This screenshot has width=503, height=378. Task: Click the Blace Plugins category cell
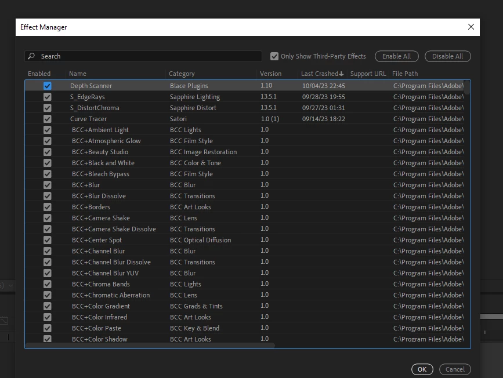[x=189, y=86]
